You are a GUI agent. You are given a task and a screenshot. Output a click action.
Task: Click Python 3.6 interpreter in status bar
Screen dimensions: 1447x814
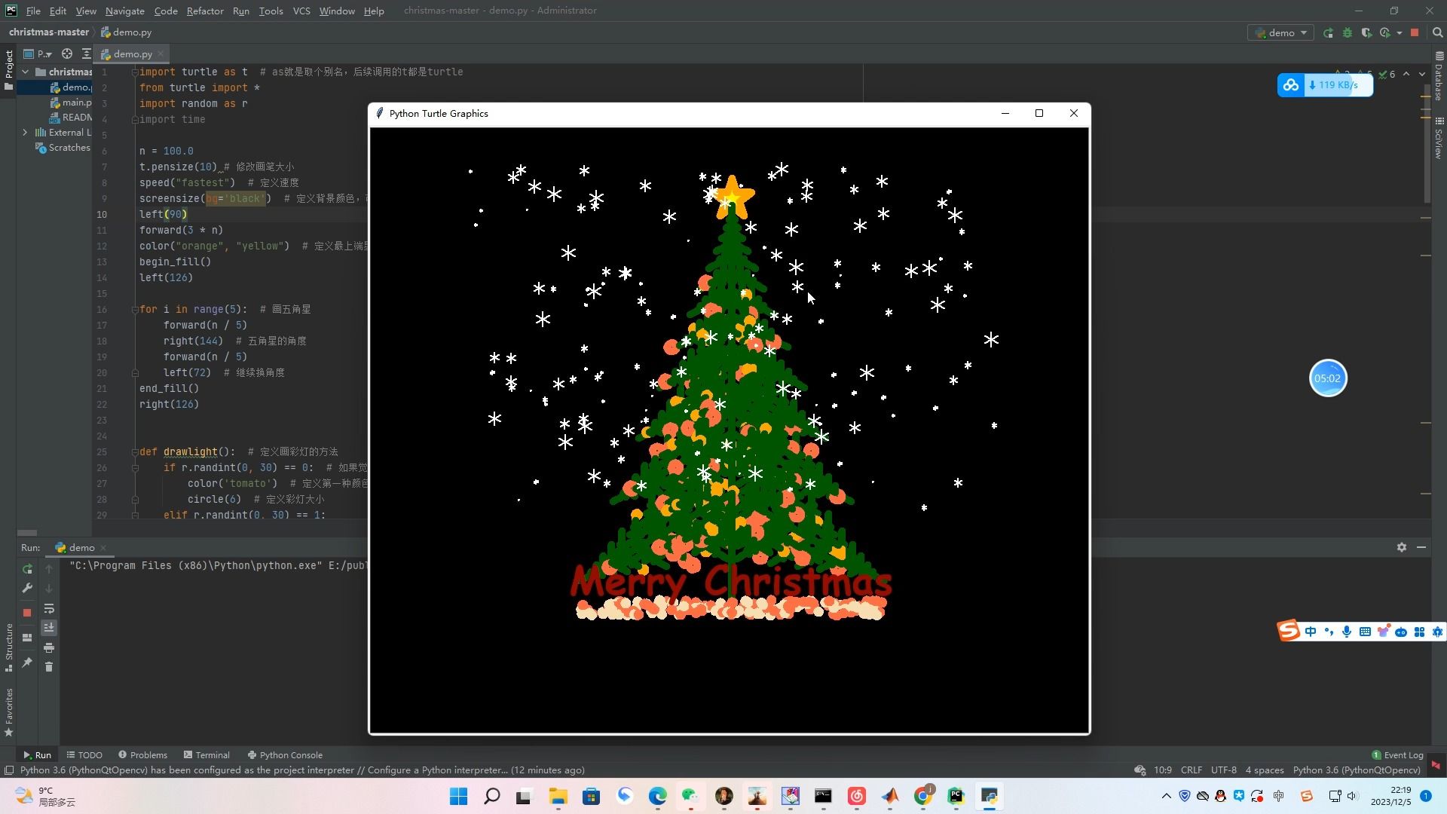coord(1356,770)
